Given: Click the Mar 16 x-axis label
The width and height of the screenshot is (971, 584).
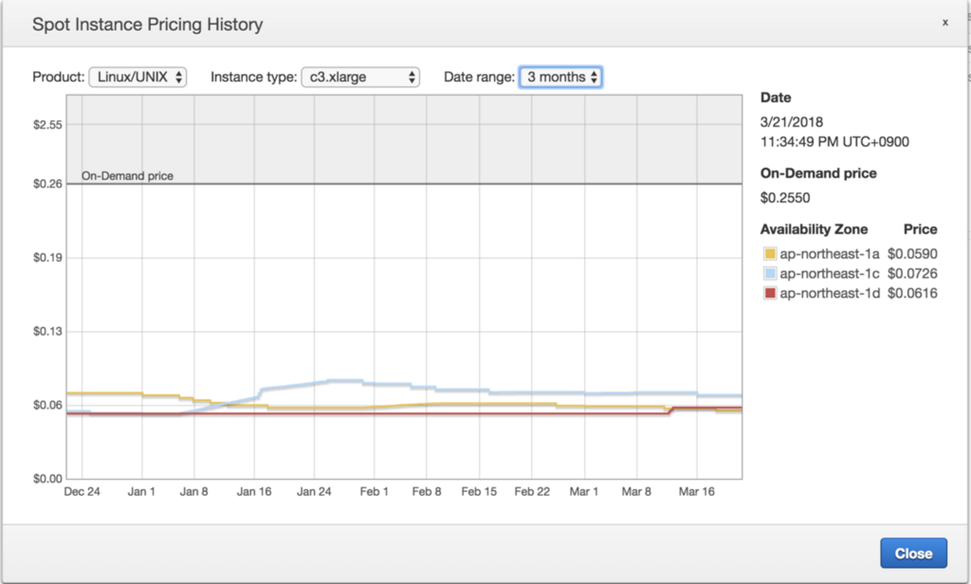Looking at the screenshot, I should coord(696,491).
